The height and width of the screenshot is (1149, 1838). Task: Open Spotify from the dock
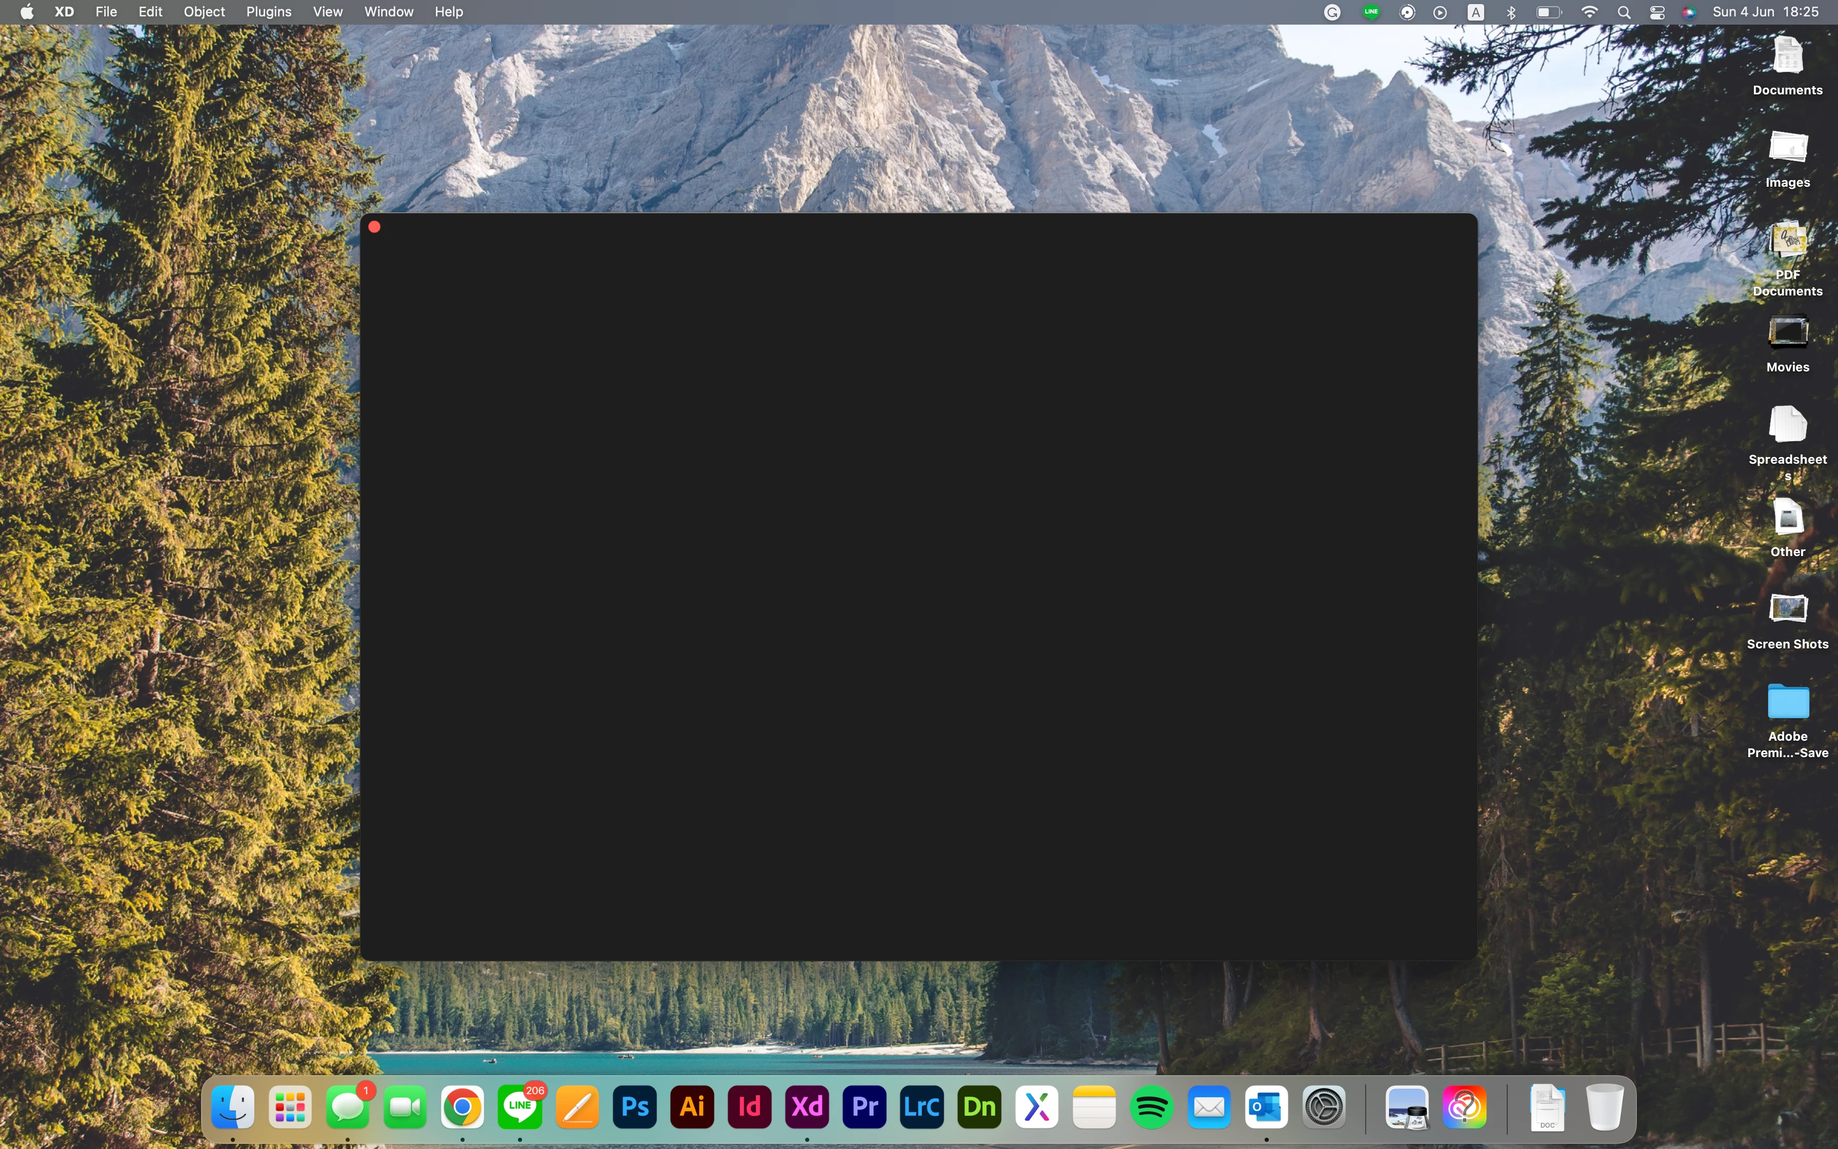pyautogui.click(x=1151, y=1107)
